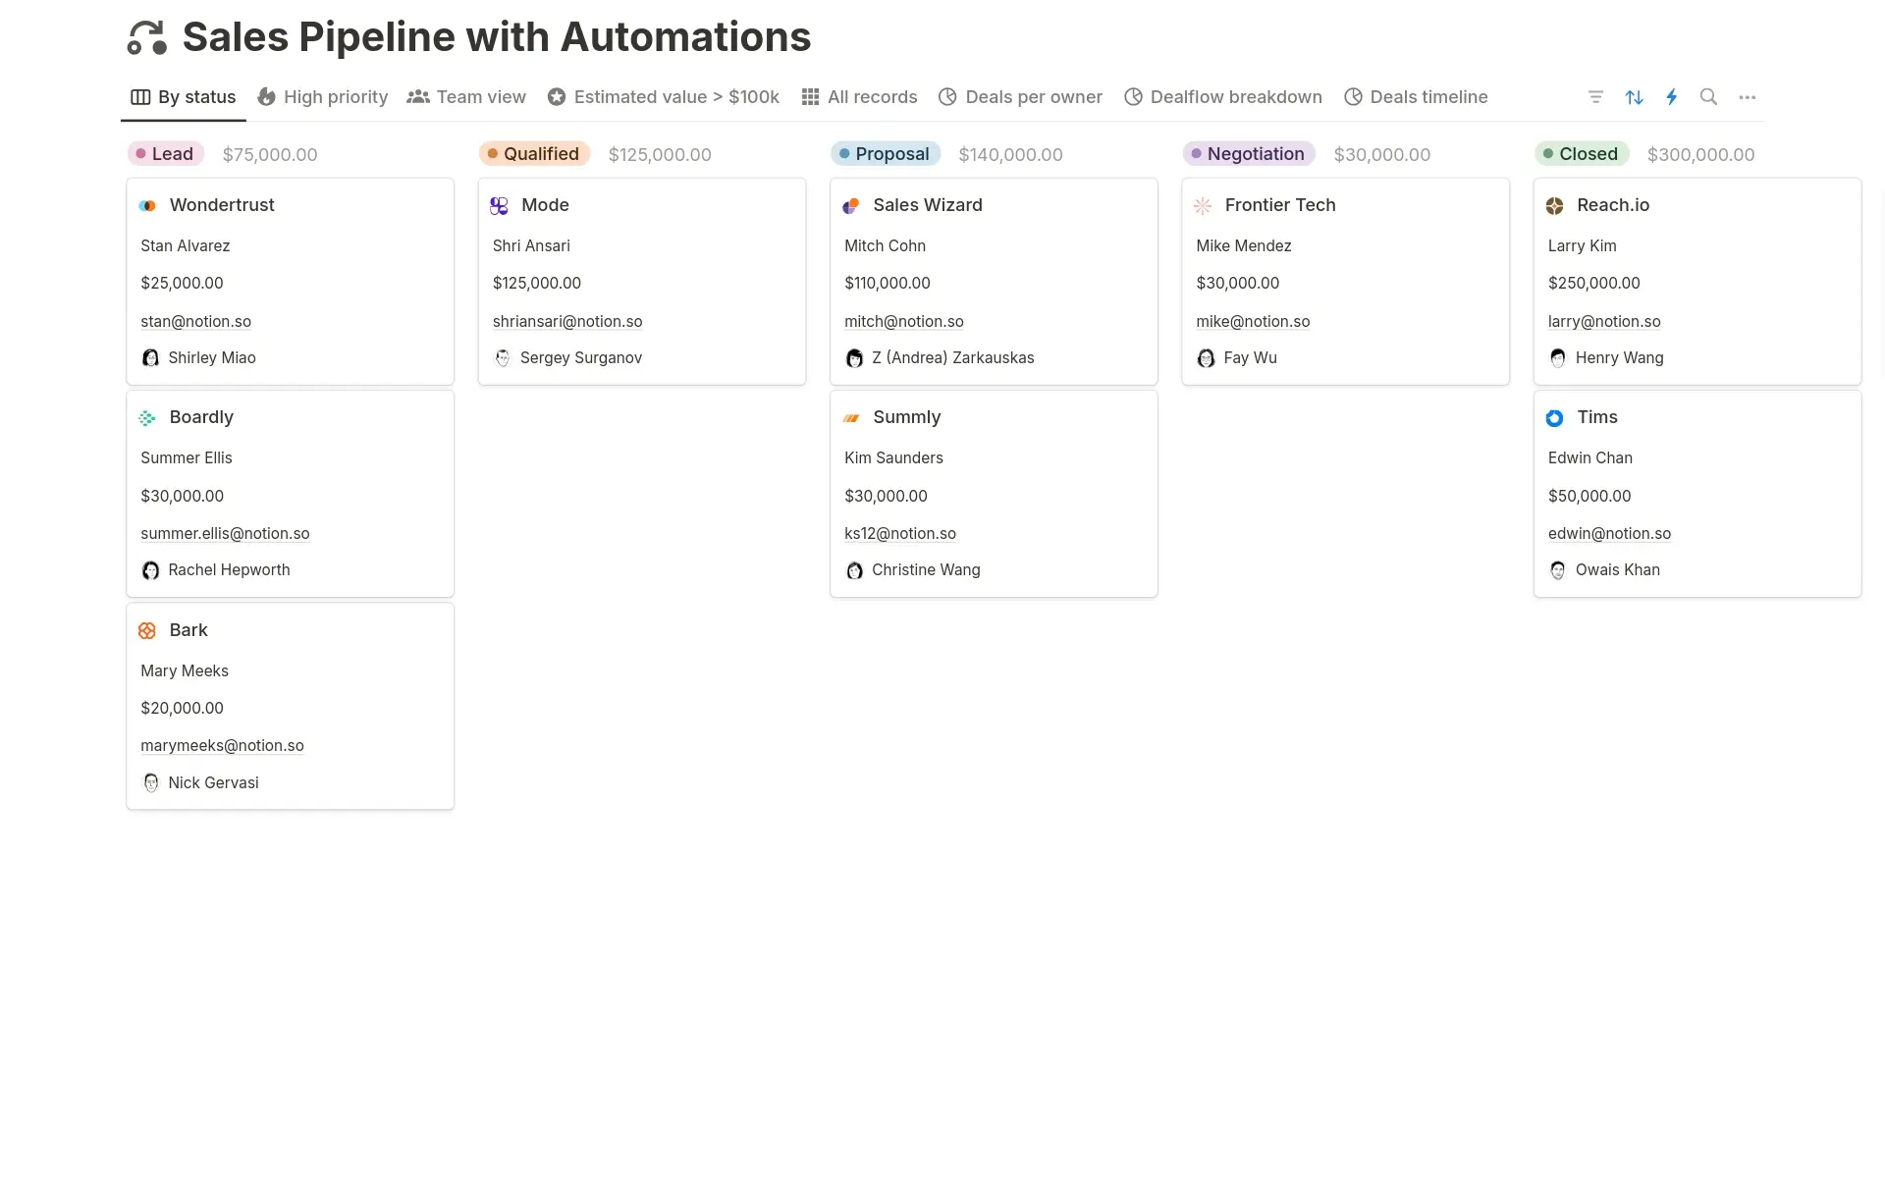Image resolution: width=1885 pixels, height=1177 pixels.
Task: Click the Lead status tag
Action: [166, 154]
